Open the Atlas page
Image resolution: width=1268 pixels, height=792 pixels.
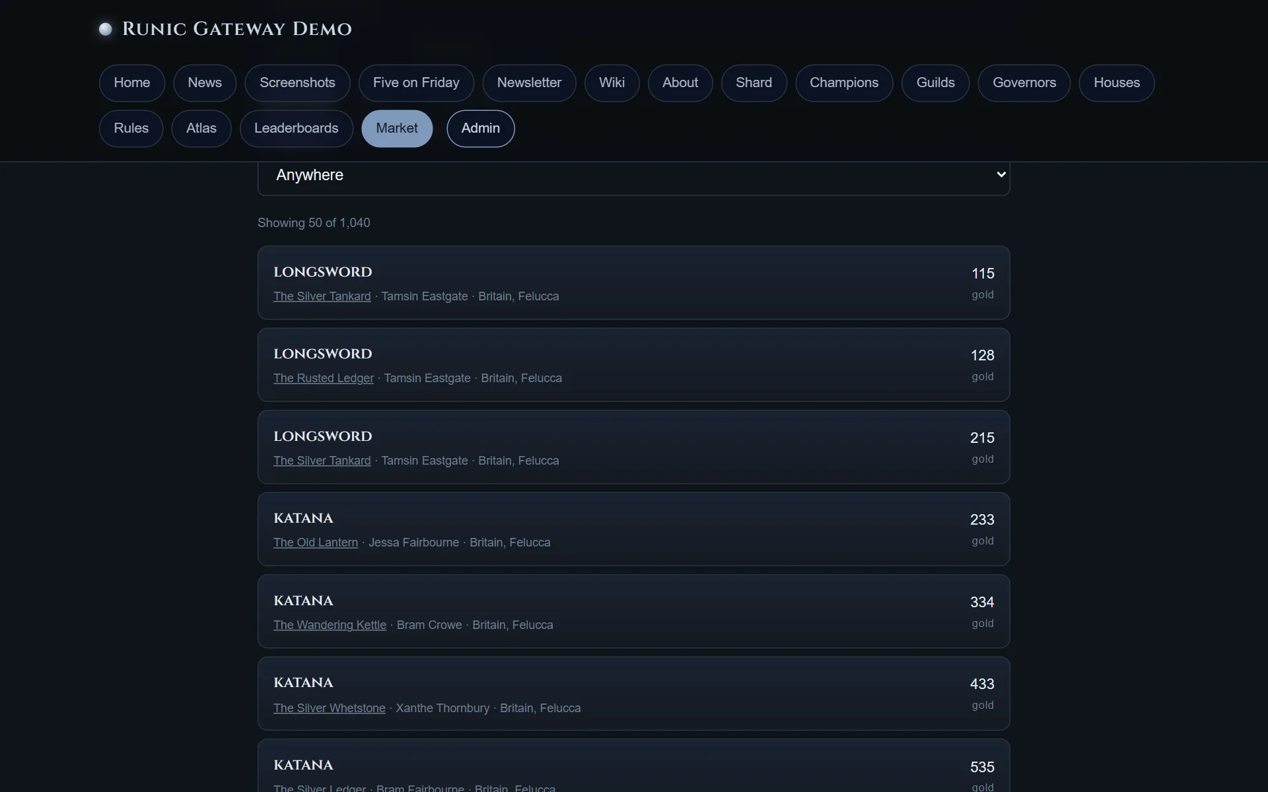(x=201, y=129)
